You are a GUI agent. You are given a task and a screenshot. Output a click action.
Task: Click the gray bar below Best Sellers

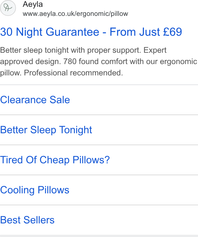click(x=99, y=236)
